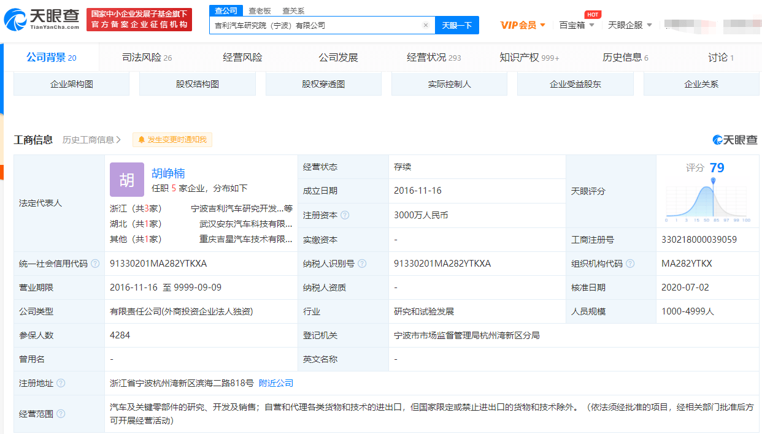Click 武汉安东汽车科技有限... company link
The height and width of the screenshot is (434, 762).
pyautogui.click(x=246, y=224)
